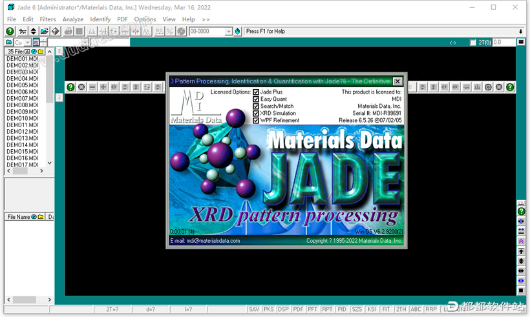The height and width of the screenshot is (317, 530).
Task: Click the save diskette icon in main toolbar
Action: click(56, 32)
